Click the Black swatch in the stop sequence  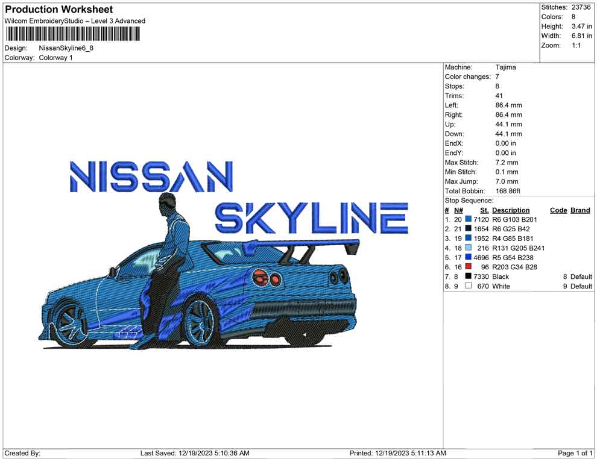[469, 276]
